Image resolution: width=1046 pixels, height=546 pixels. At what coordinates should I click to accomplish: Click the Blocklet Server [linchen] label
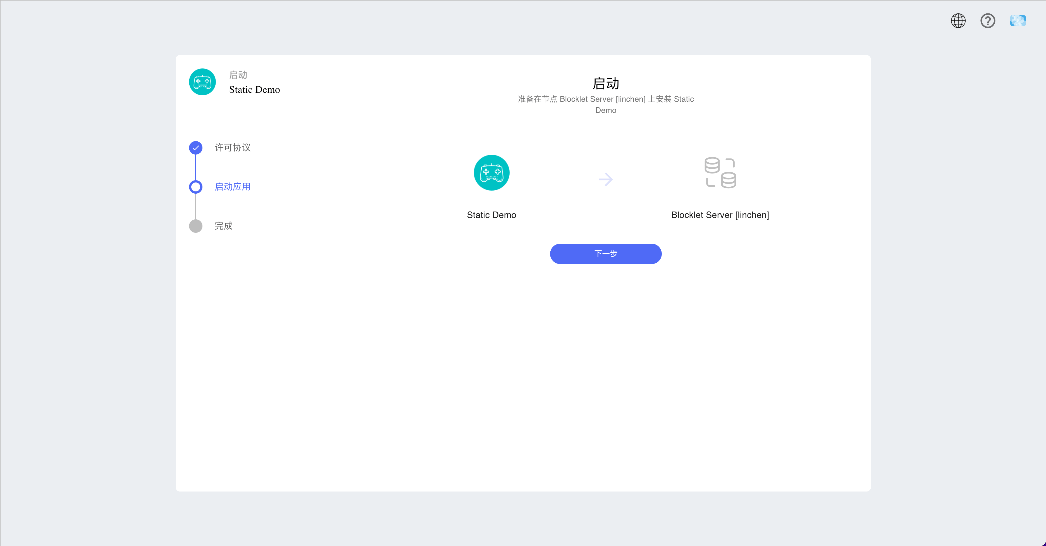[x=720, y=215]
